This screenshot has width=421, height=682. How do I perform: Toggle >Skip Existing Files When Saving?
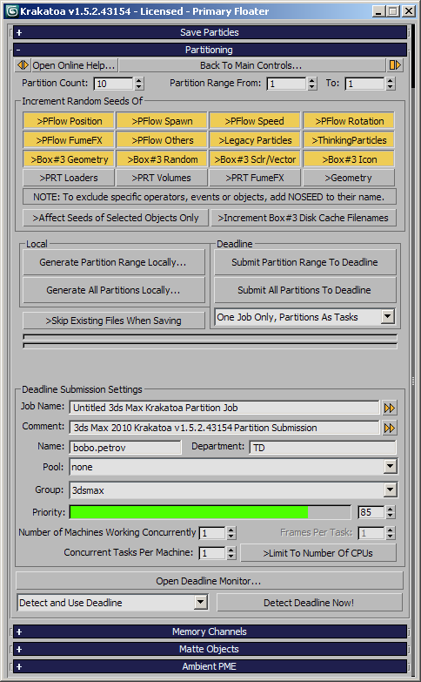pos(114,321)
